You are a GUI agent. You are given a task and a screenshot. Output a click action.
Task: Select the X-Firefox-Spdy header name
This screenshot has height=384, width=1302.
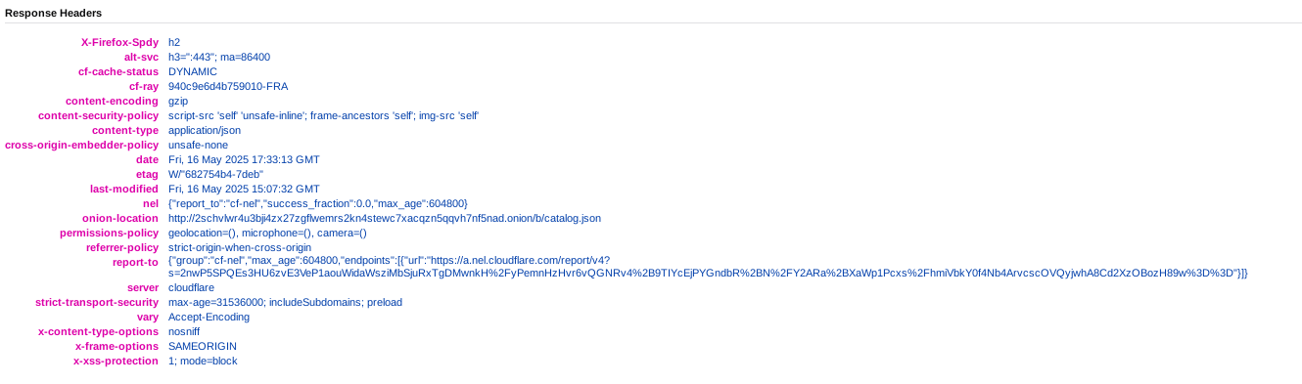[x=119, y=42]
